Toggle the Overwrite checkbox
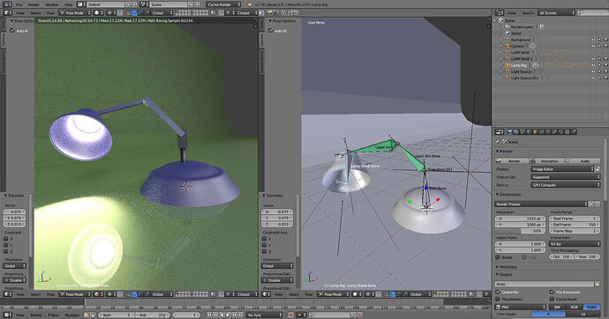The height and width of the screenshot is (319, 609). click(x=498, y=292)
